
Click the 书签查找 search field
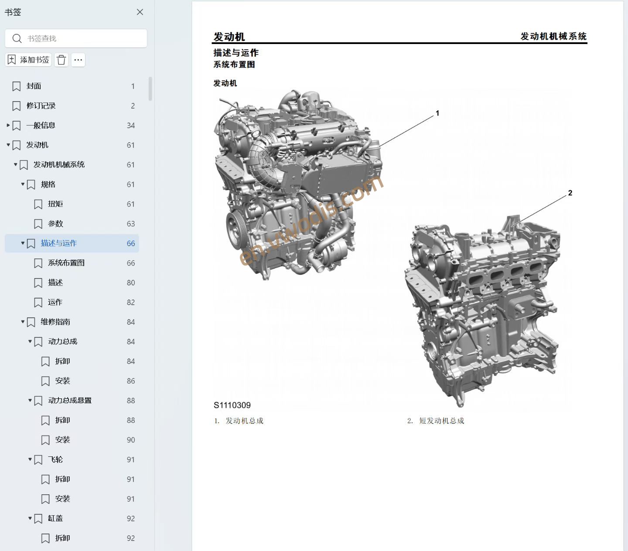(x=76, y=38)
